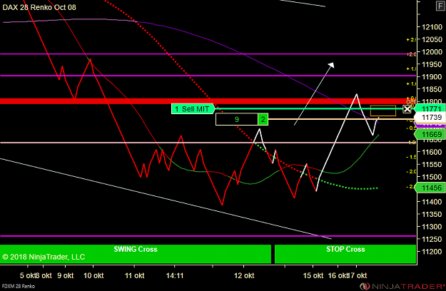Click the 9 okt date label
This screenshot has height=291, width=446.
pos(66,275)
